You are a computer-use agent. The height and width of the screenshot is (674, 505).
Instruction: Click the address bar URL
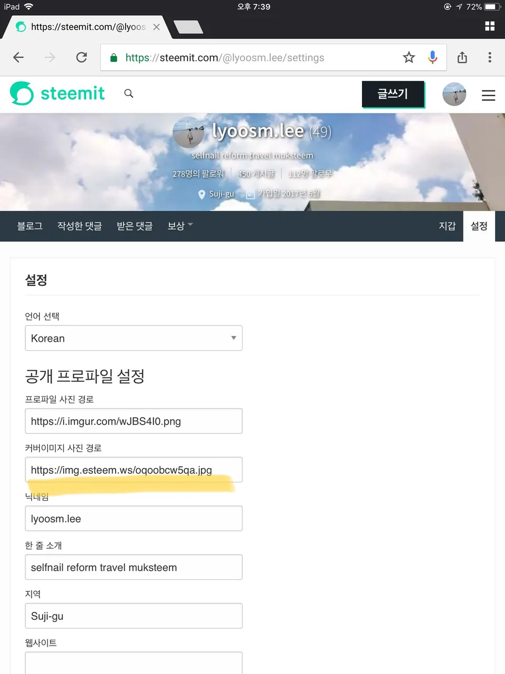[225, 57]
